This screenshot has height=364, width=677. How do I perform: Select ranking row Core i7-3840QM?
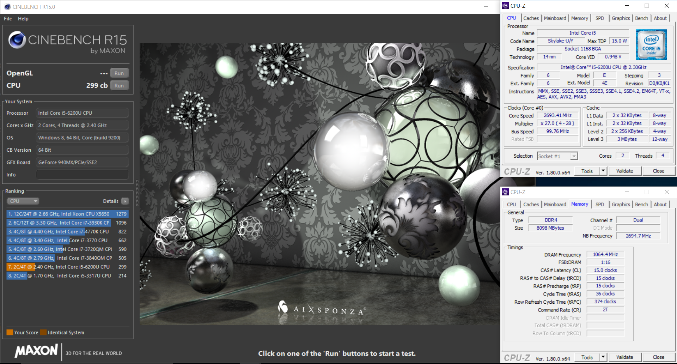point(67,258)
